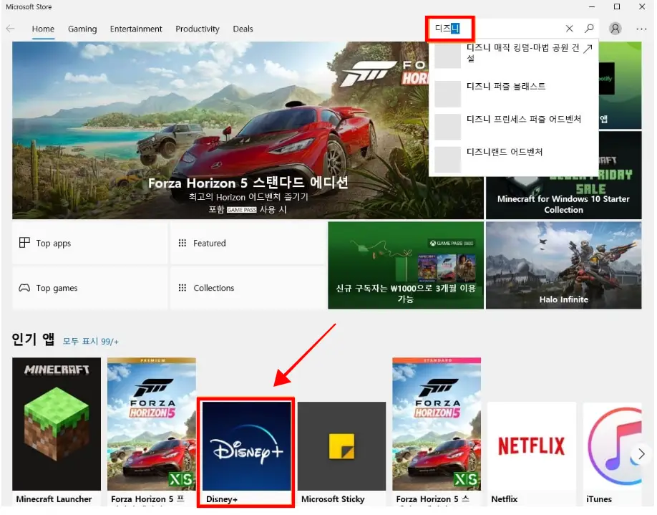The width and height of the screenshot is (657, 515).
Task: Open the Netflix app card
Action: coord(532,454)
